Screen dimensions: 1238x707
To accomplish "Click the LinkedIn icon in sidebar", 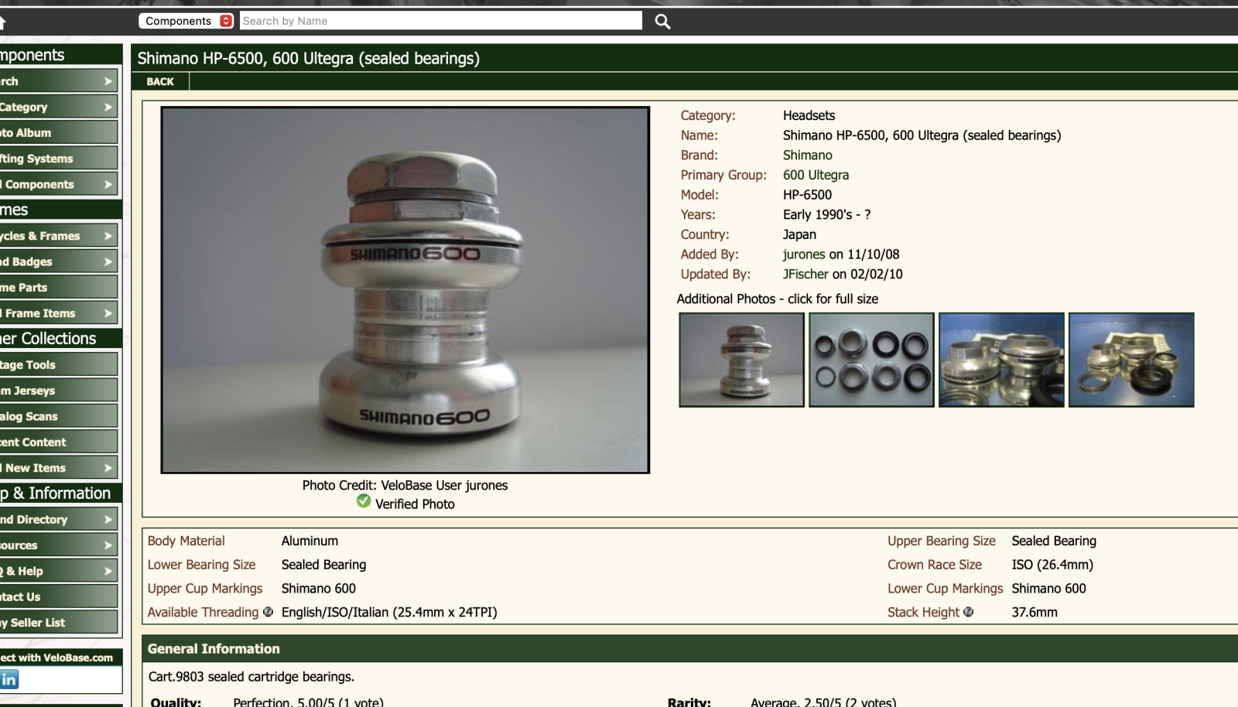I will (9, 679).
